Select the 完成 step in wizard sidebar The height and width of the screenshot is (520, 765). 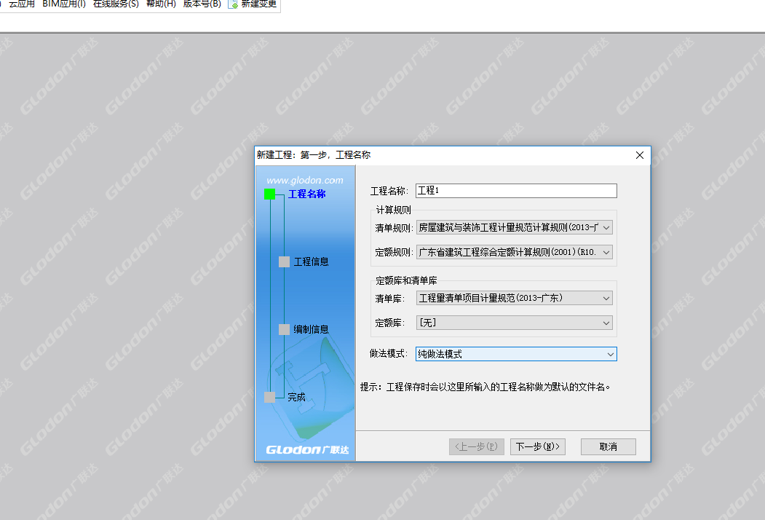296,397
